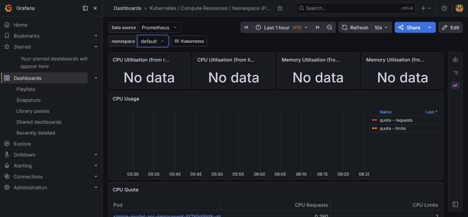Undock the sidebar menu

(85, 8)
